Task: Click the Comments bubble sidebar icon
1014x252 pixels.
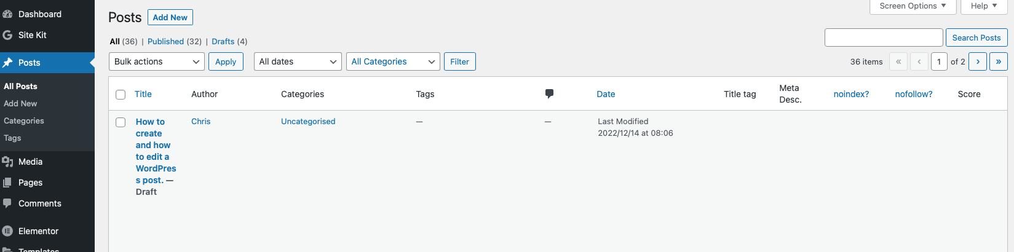Action: coord(7,203)
